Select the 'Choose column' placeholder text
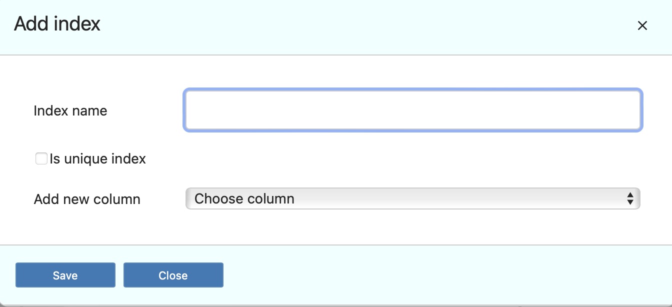Image resolution: width=672 pixels, height=307 pixels. pyautogui.click(x=244, y=199)
